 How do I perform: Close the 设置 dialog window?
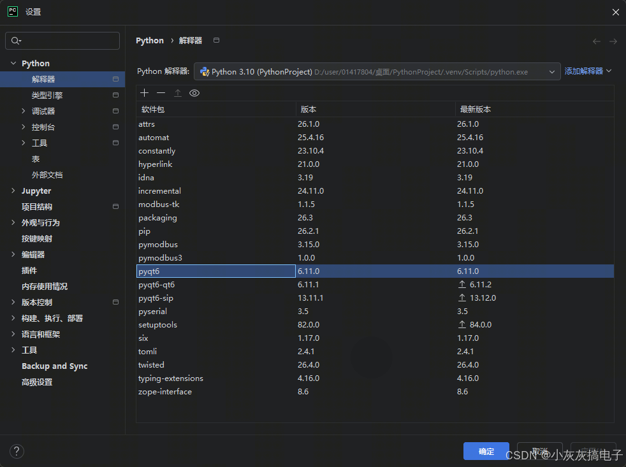tap(616, 12)
